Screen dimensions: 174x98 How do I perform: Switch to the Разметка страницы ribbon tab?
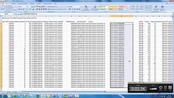23,4
